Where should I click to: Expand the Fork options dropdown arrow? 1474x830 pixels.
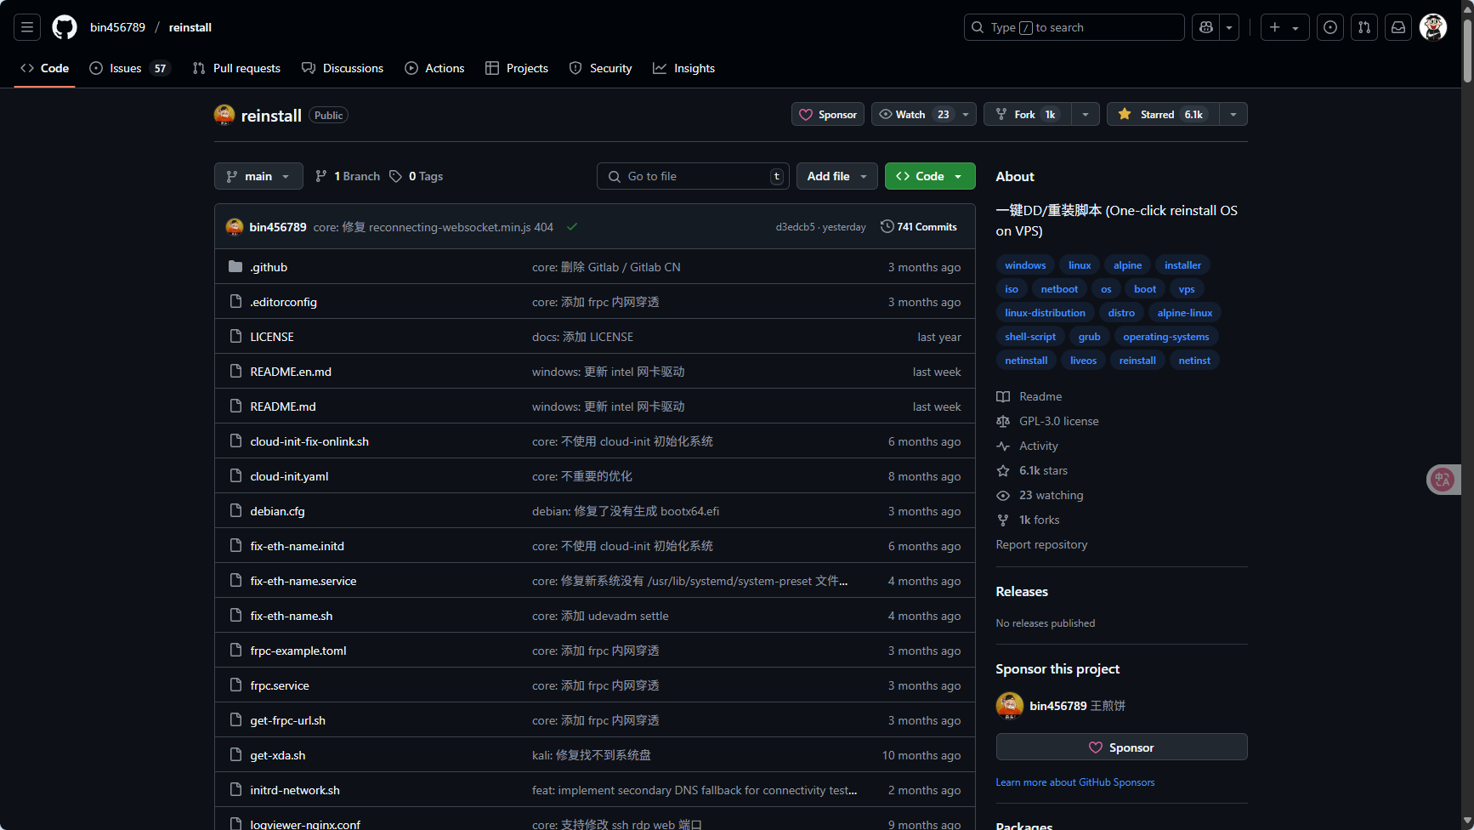[x=1086, y=114]
